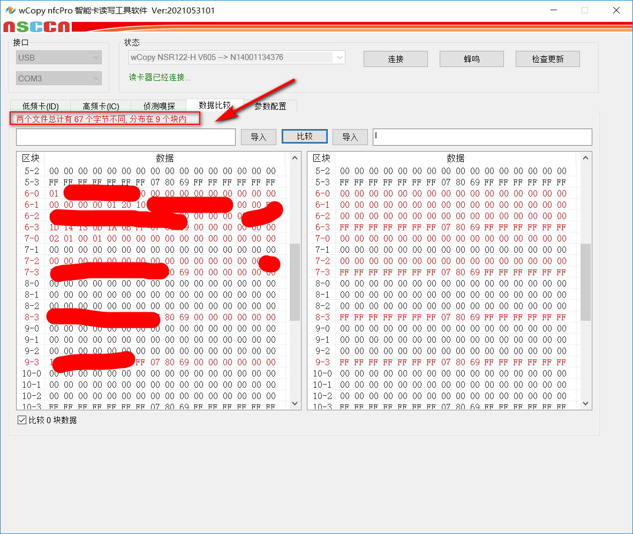Click the right table scroll down arrow
Screen dimensions: 633x534
pos(586,404)
